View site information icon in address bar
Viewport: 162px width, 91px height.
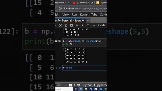point(60,8)
